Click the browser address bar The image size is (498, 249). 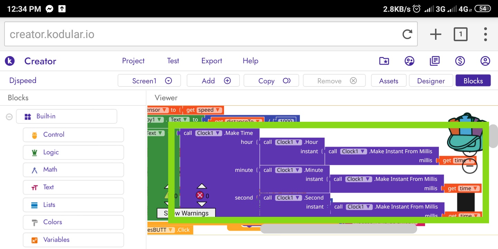pyautogui.click(x=204, y=34)
